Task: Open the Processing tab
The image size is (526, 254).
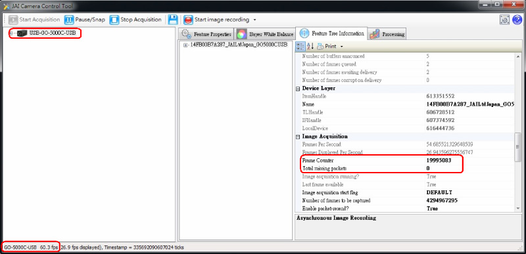Action: coord(387,34)
